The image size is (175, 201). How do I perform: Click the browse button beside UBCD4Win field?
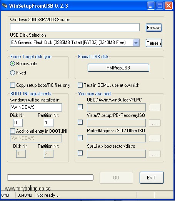click(x=155, y=108)
